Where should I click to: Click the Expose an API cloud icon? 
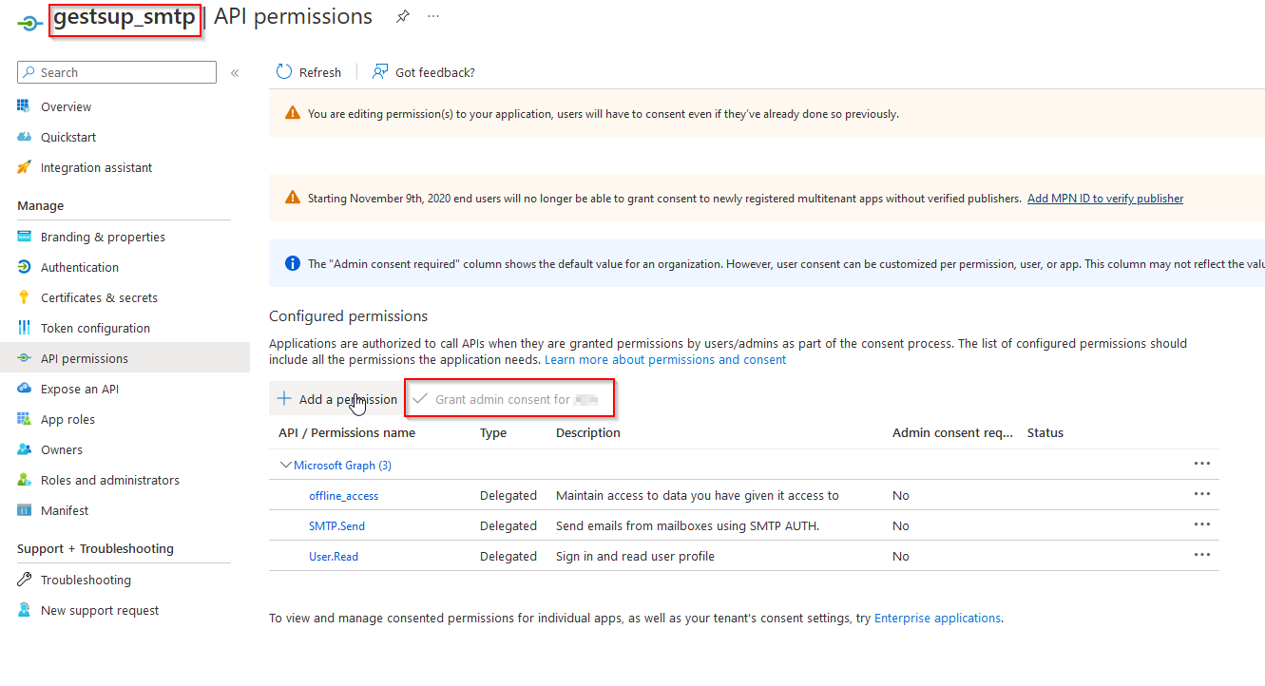[x=25, y=389]
